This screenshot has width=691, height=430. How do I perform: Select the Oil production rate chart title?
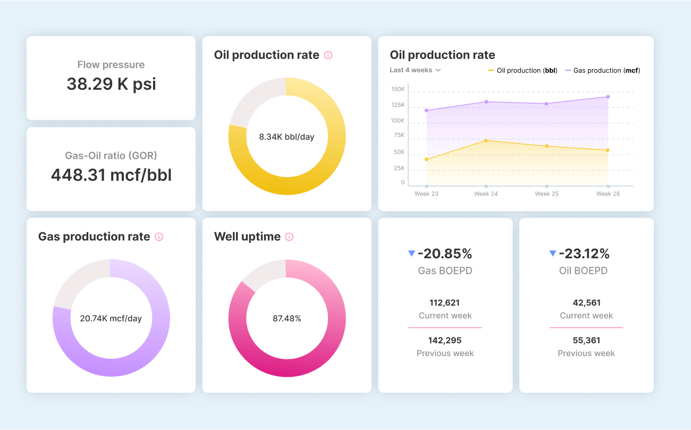point(442,55)
